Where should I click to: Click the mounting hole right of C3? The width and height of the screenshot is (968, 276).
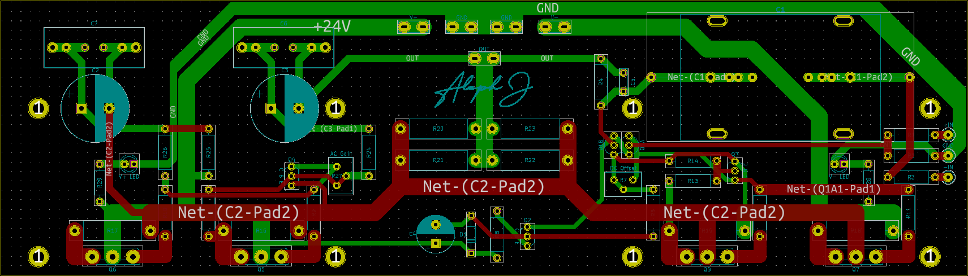click(x=335, y=108)
